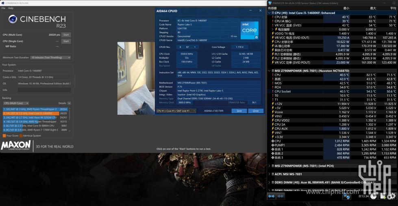Image resolution: width=398 pixels, height=206 pixels.
Task: Click Cinebench logo icon in title bar
Action: (3, 3)
